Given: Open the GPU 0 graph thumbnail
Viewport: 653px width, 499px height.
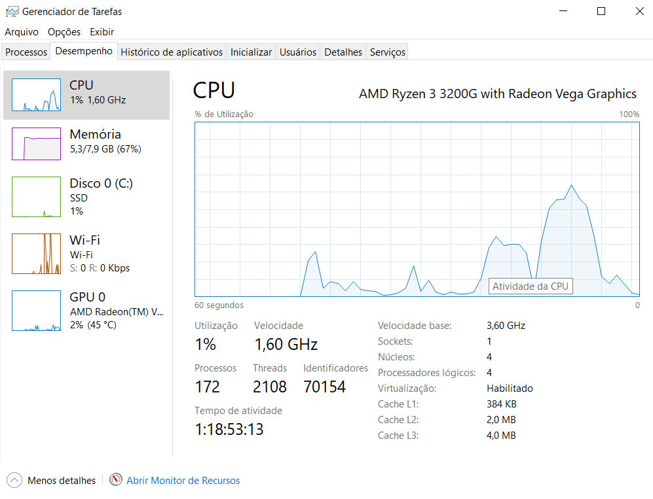Looking at the screenshot, I should click(36, 311).
